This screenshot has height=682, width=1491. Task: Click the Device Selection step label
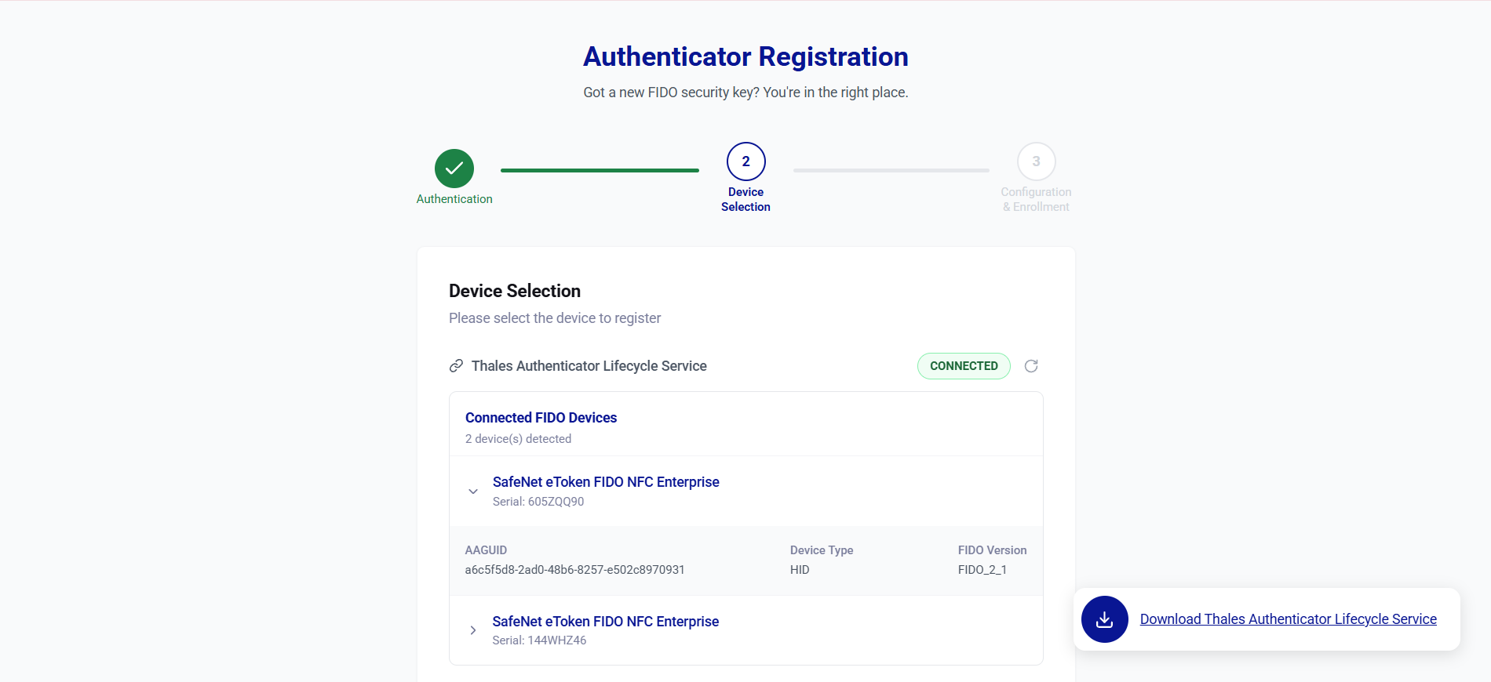(745, 199)
